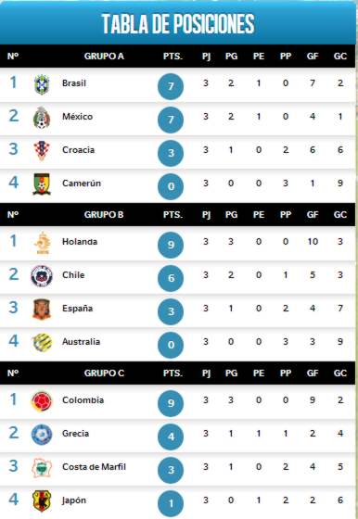
Task: Select the España team crest icon
Action: [42, 310]
